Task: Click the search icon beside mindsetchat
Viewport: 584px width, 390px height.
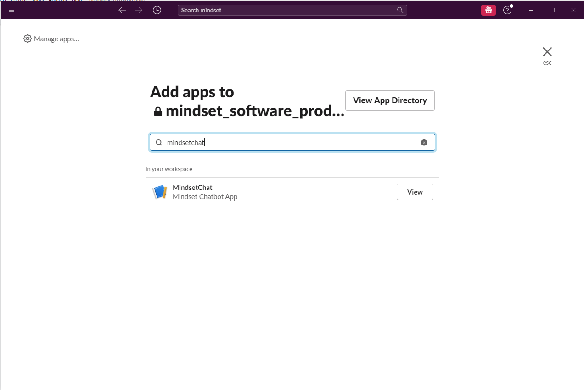Action: 159,143
